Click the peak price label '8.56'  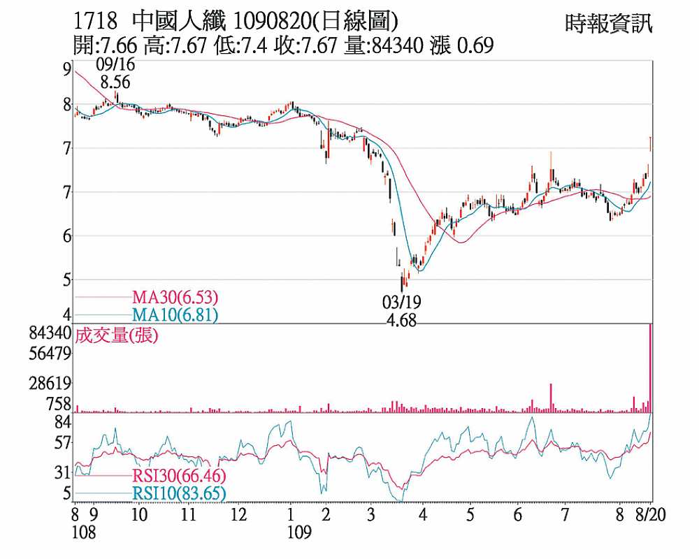point(115,82)
